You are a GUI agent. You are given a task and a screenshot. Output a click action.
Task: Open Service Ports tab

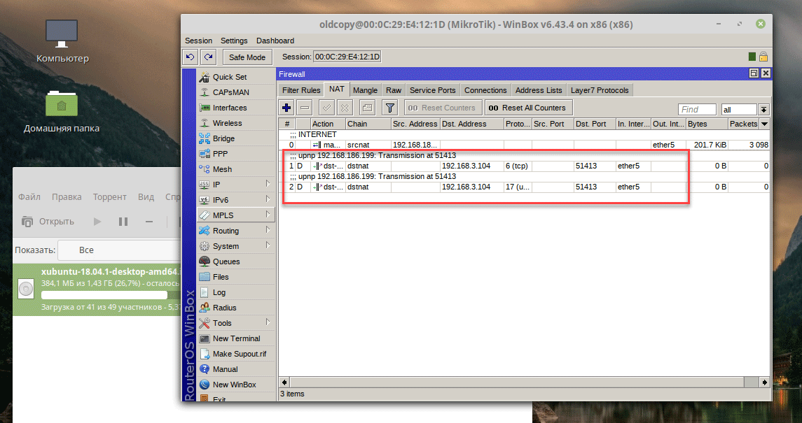tap(433, 90)
